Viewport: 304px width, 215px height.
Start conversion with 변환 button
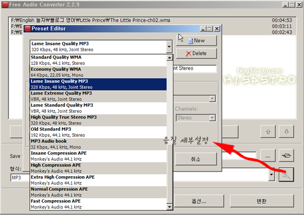click(262, 201)
